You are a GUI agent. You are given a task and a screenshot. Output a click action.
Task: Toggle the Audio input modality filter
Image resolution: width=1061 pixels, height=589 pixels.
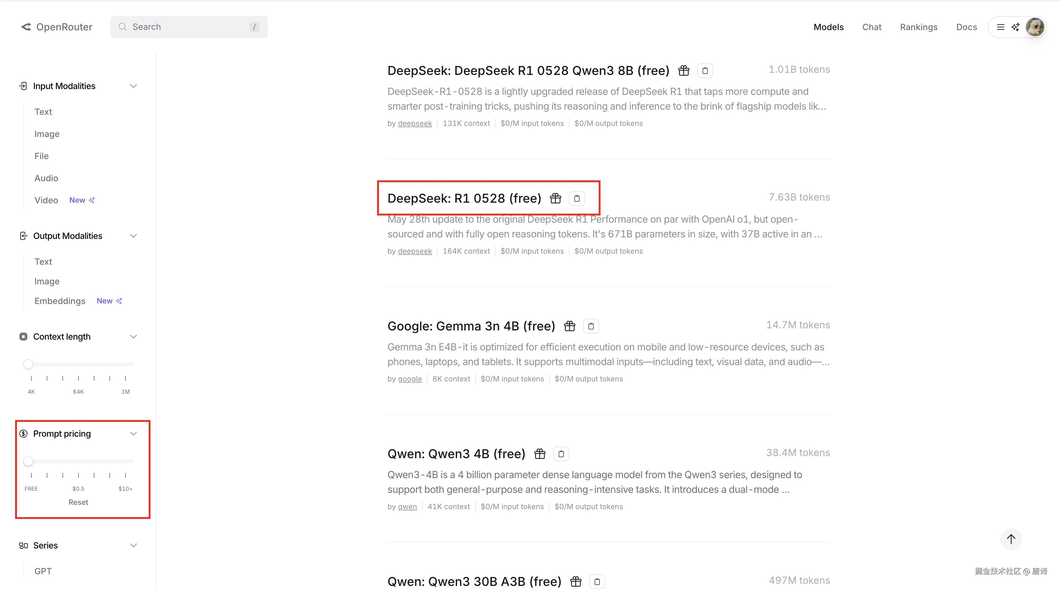click(46, 178)
